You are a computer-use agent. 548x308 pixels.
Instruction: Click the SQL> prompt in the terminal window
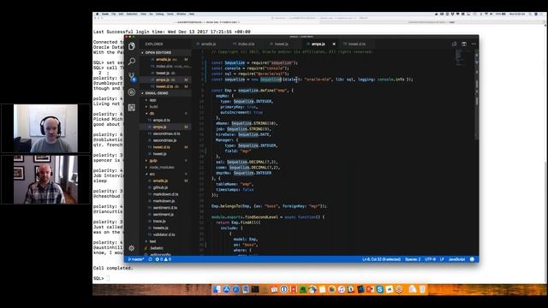click(x=98, y=278)
